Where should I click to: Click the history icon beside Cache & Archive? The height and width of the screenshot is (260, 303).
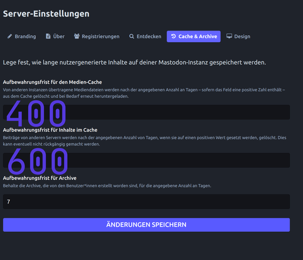[x=174, y=36]
